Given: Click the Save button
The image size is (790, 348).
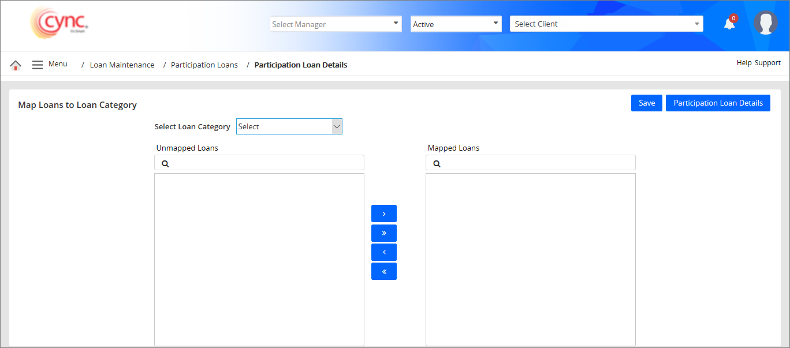Looking at the screenshot, I should coord(646,103).
